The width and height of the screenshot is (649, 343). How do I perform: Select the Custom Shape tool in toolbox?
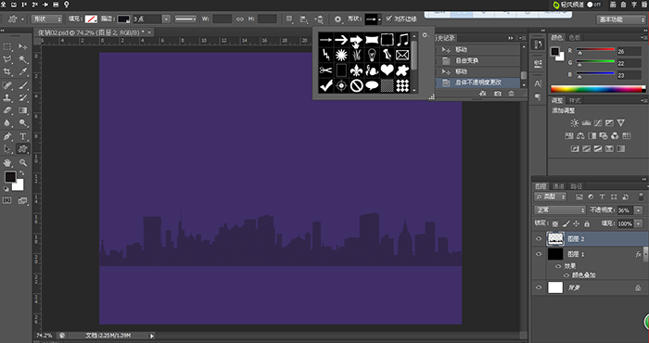pos(23,149)
